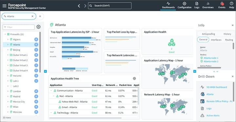Add a new tab with plus button
Screen dimensions: 236x122
tap(40, 16)
